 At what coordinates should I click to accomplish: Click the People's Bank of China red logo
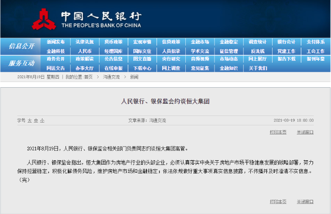coord(44,19)
